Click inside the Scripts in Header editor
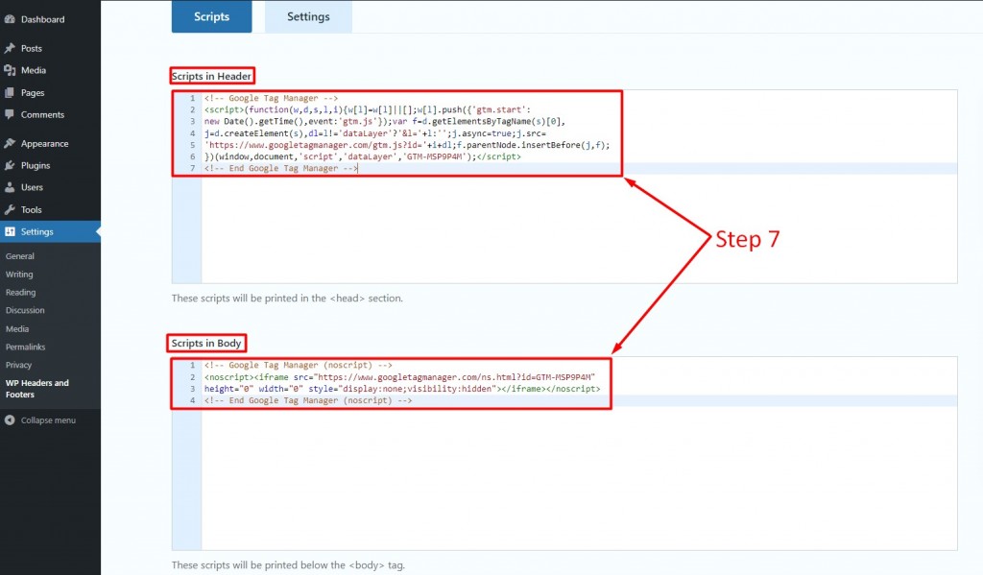The height and width of the screenshot is (575, 983). point(564,187)
